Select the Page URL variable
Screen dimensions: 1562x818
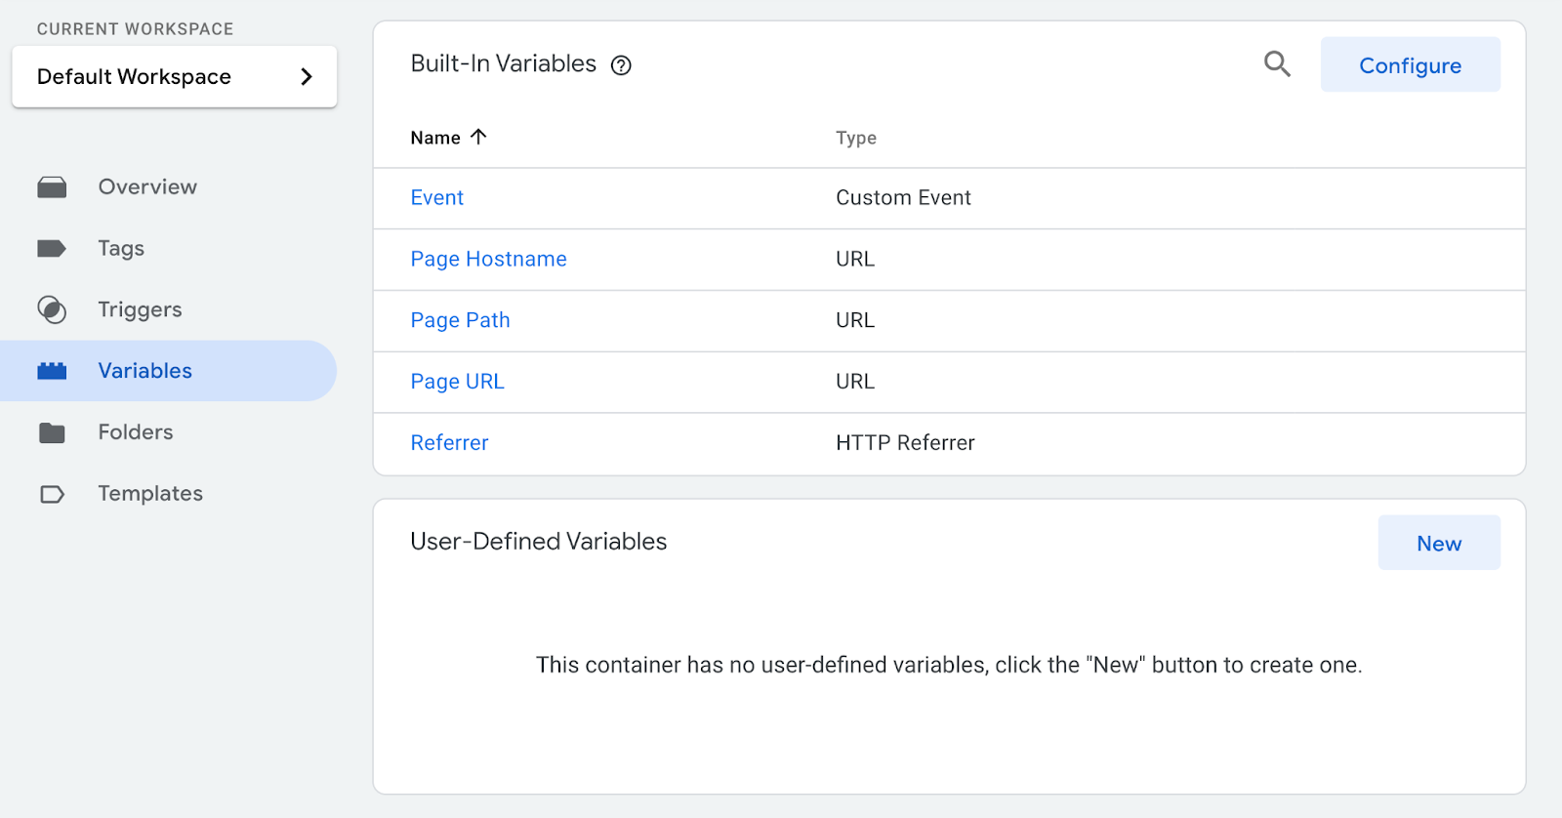[x=457, y=382]
